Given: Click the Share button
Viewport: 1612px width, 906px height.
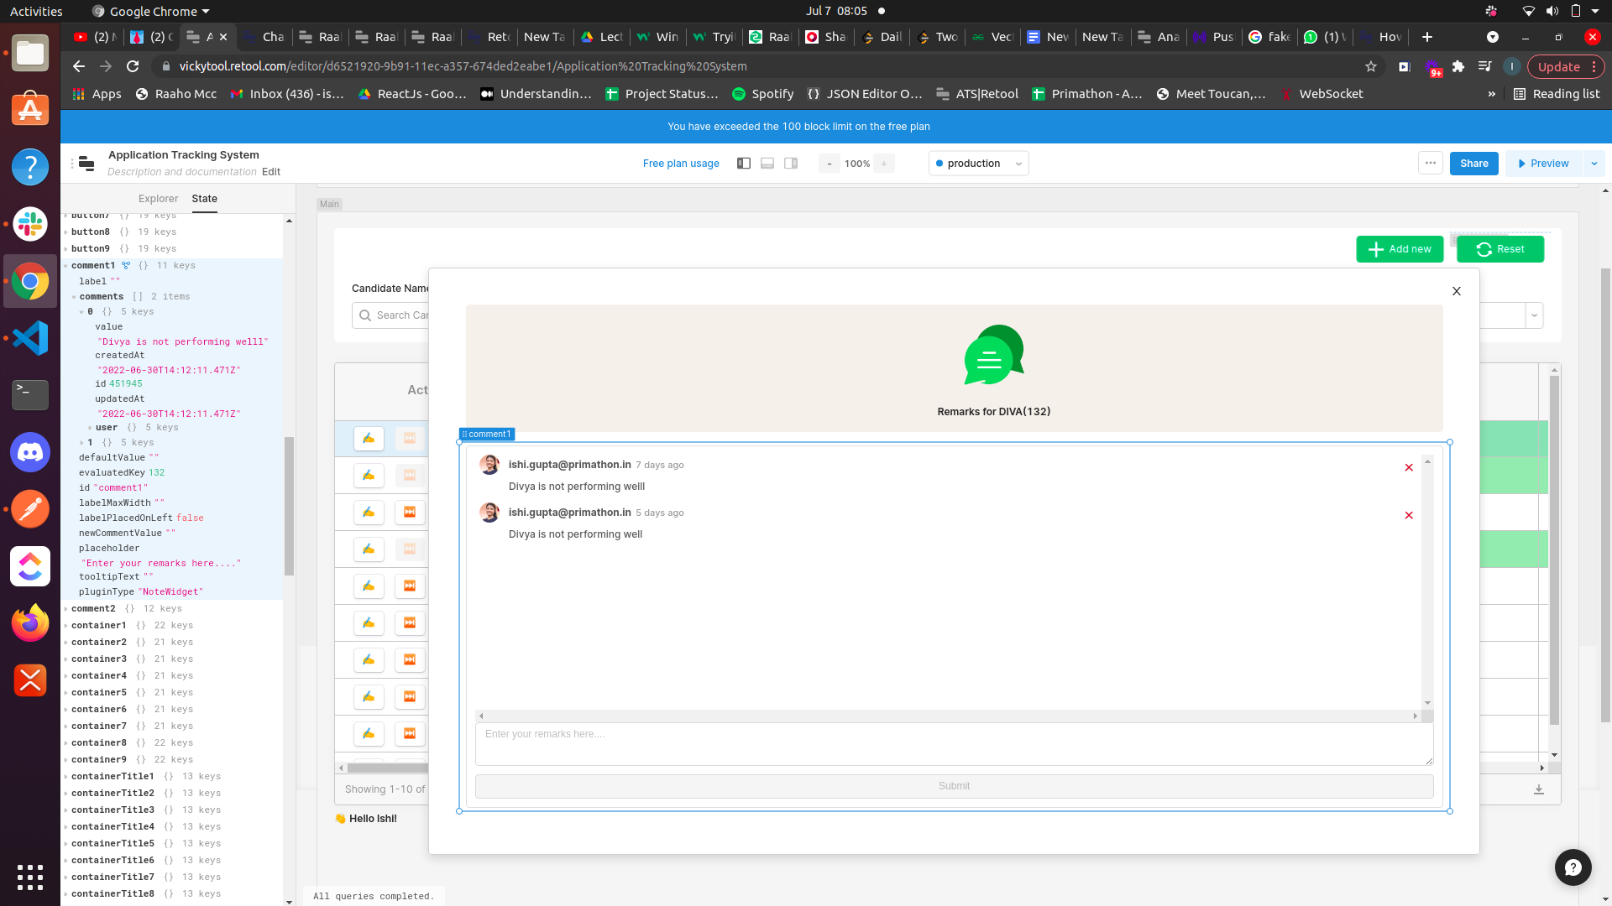Looking at the screenshot, I should [x=1473, y=164].
